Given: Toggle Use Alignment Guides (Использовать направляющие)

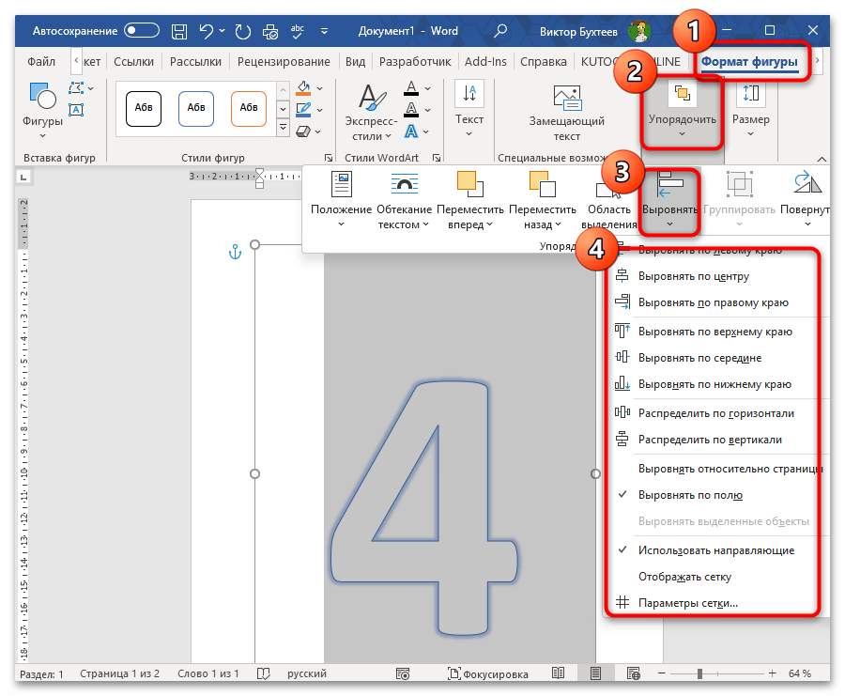Looking at the screenshot, I should click(x=715, y=550).
